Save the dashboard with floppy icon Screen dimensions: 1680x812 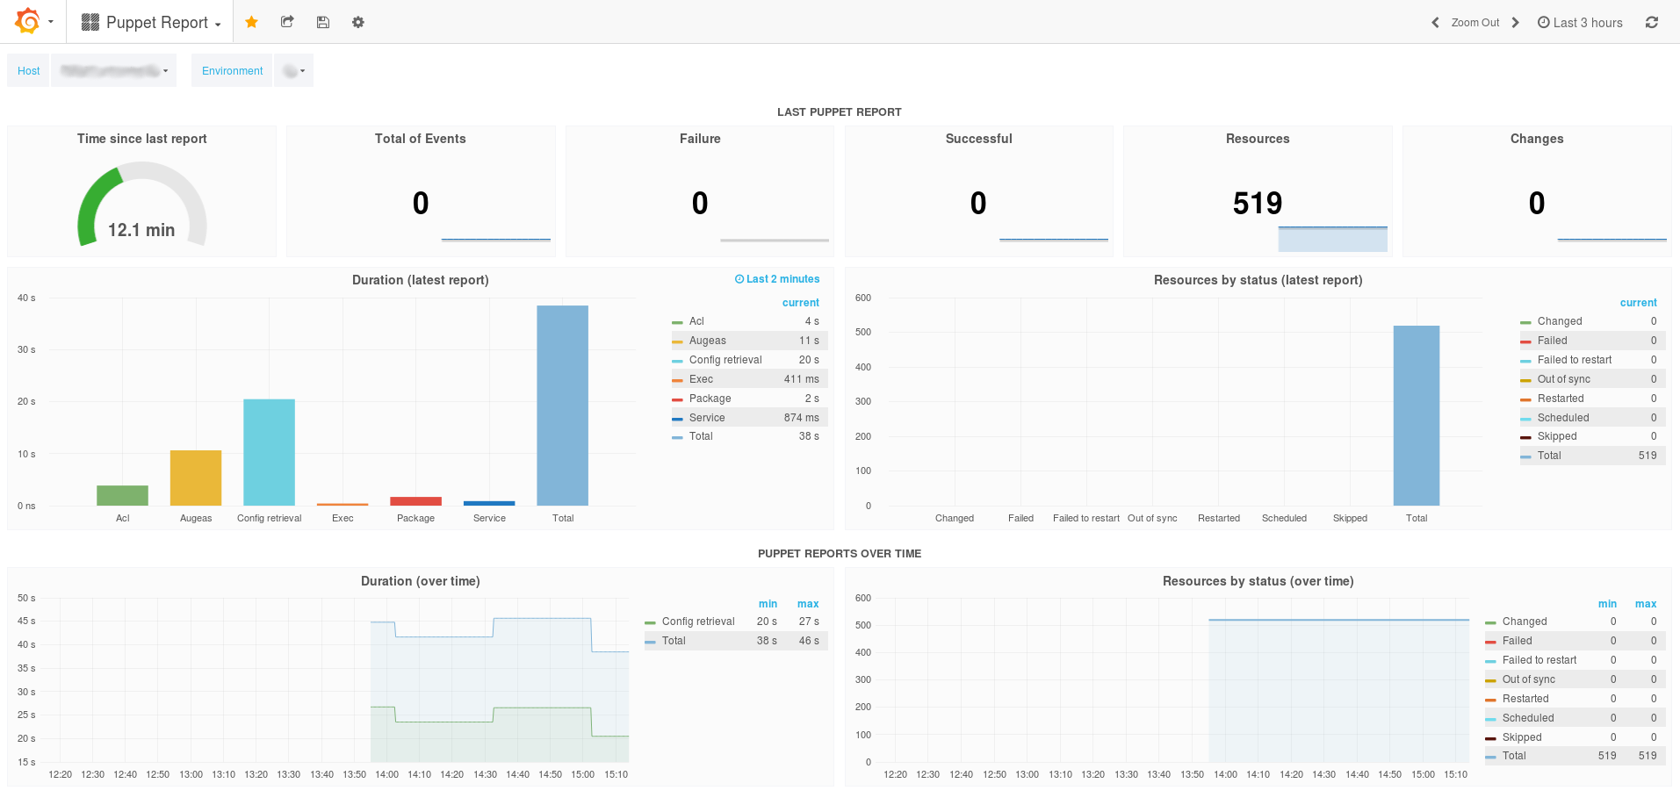pos(322,22)
